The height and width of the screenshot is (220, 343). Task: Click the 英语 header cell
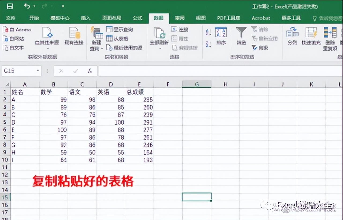pyautogui.click(x=111, y=92)
